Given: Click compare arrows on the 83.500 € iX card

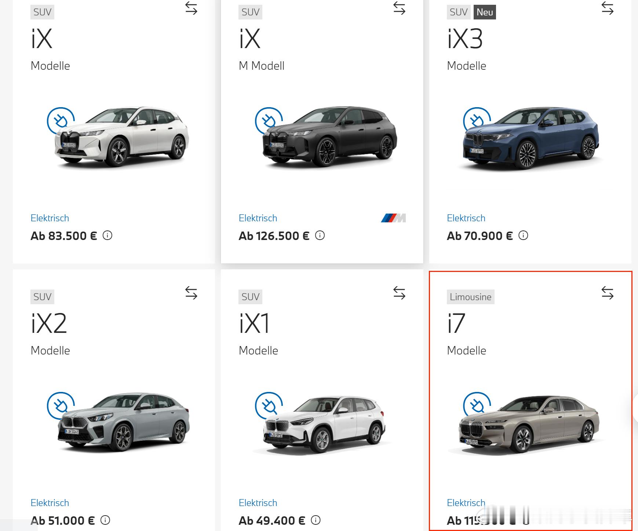Looking at the screenshot, I should click(x=191, y=8).
